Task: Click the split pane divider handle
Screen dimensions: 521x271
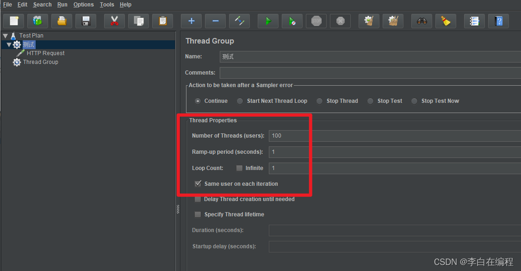Action: (178, 209)
